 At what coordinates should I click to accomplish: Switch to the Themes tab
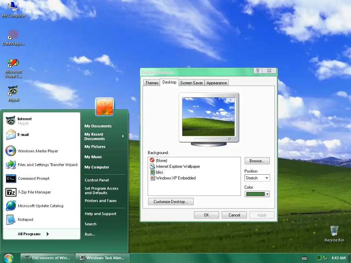[152, 83]
